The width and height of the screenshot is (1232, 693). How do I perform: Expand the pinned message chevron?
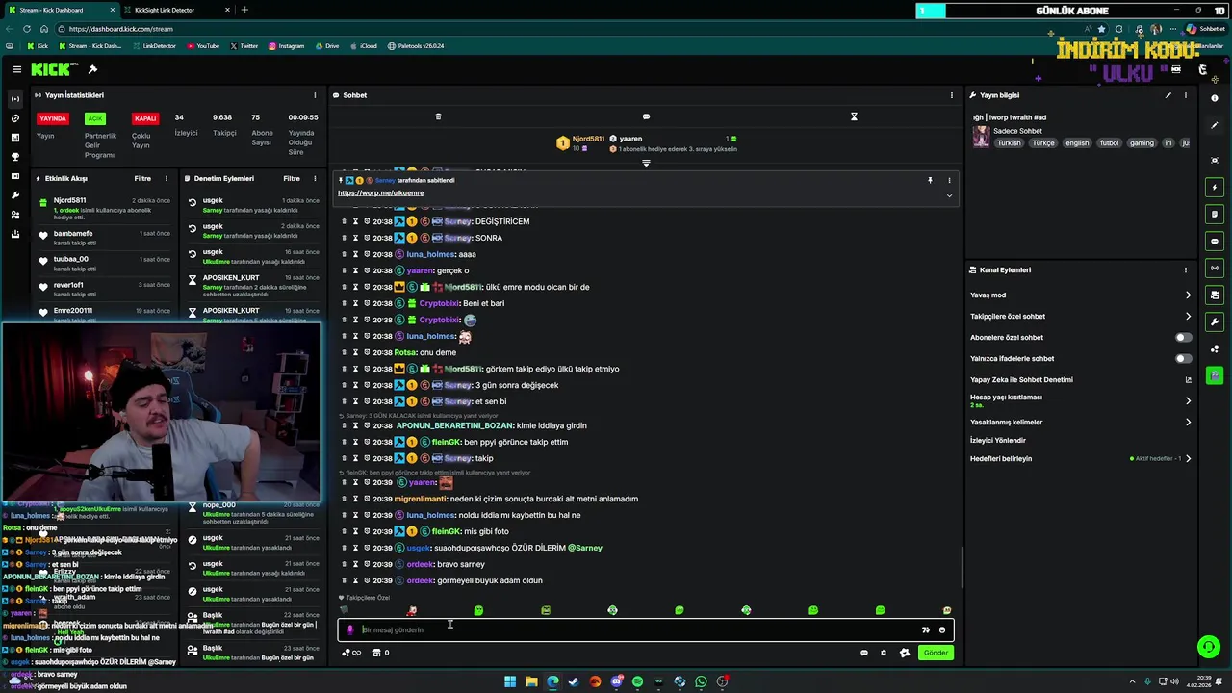tap(949, 195)
